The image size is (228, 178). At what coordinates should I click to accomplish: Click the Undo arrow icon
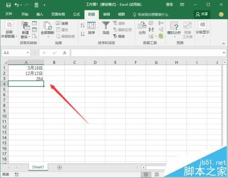(16, 5)
